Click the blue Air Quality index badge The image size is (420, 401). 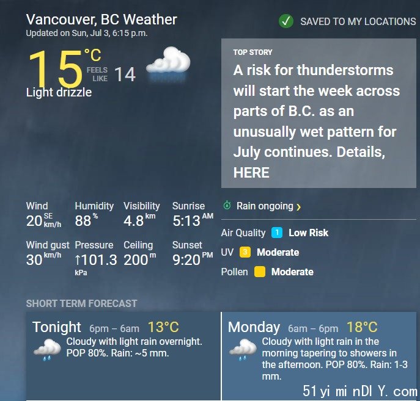click(x=277, y=233)
